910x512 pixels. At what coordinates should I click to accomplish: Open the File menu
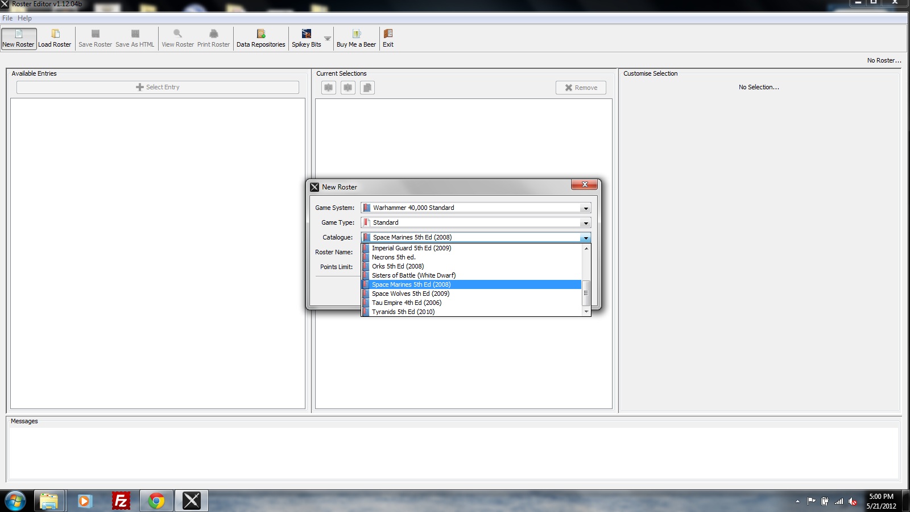click(x=7, y=18)
